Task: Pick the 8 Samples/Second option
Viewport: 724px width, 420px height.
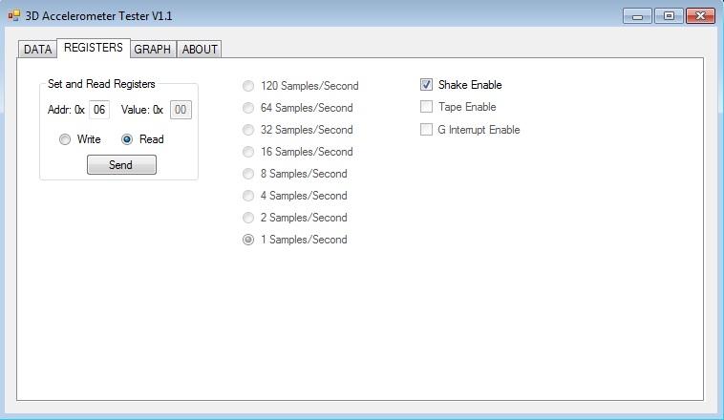Action: pyautogui.click(x=249, y=174)
